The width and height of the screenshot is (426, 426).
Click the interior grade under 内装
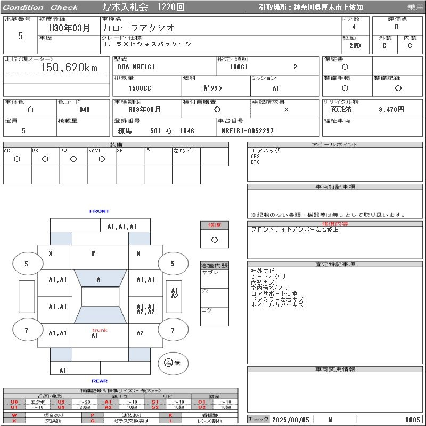[409, 46]
